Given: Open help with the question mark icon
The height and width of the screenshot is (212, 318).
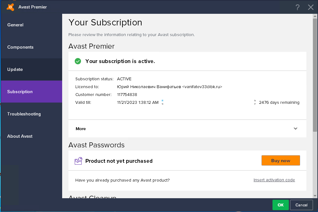Looking at the screenshot, I should pos(298,8).
